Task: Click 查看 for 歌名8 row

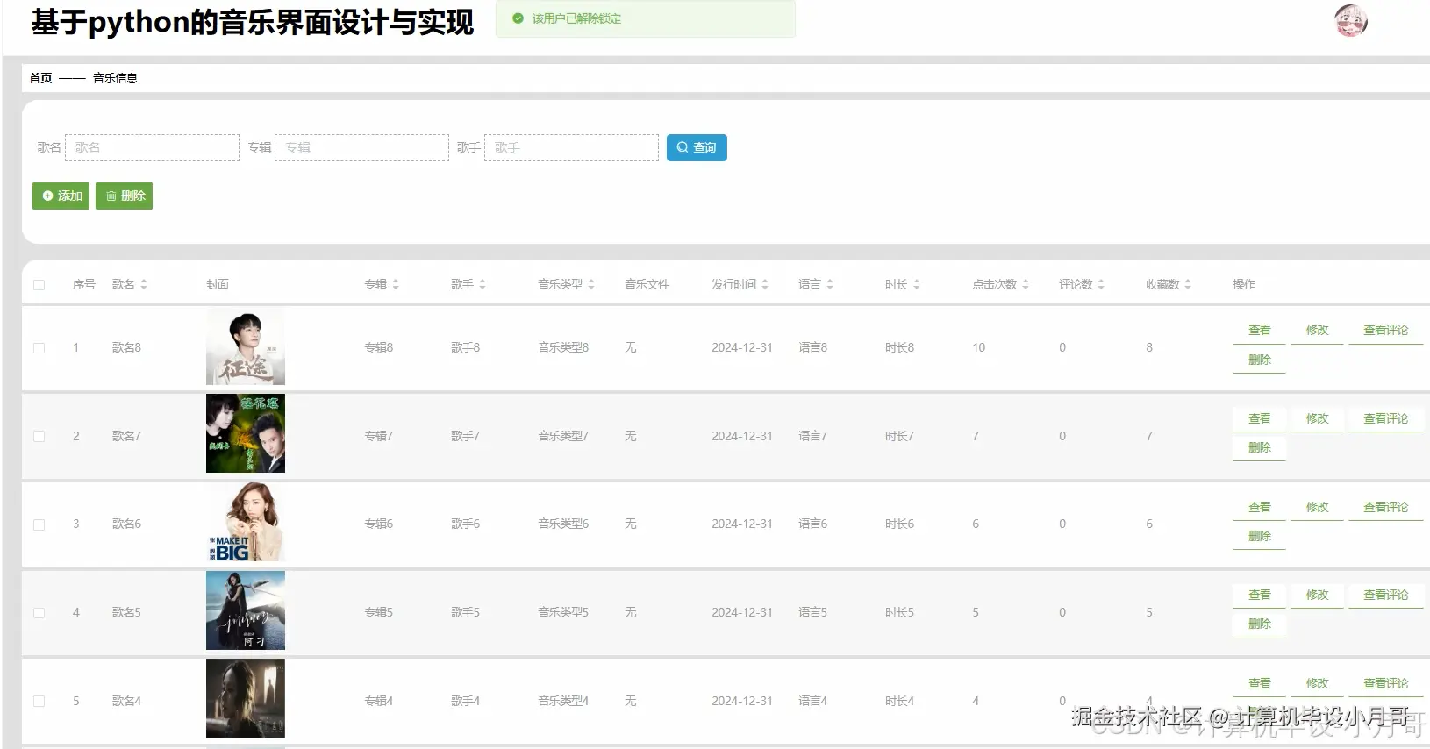Action: point(1259,330)
